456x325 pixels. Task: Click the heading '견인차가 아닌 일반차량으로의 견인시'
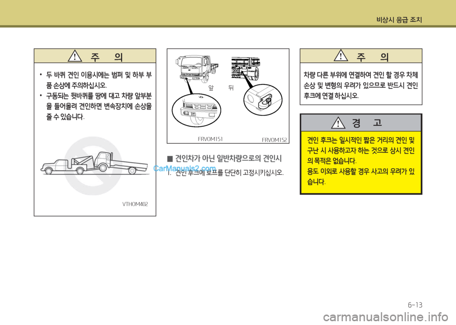pyautogui.click(x=228, y=158)
